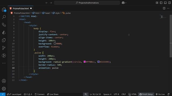Viewport: 172px width, 96px height.
Task: Click the closing </style> tag
Action: pos(34,74)
